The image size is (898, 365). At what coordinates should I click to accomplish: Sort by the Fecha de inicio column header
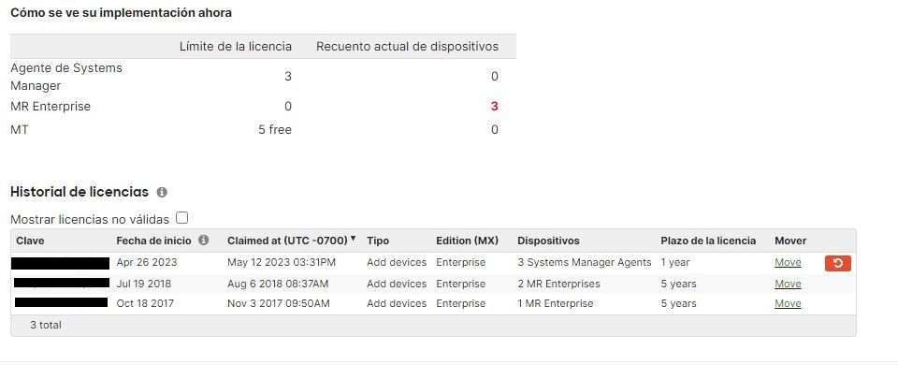coord(154,241)
